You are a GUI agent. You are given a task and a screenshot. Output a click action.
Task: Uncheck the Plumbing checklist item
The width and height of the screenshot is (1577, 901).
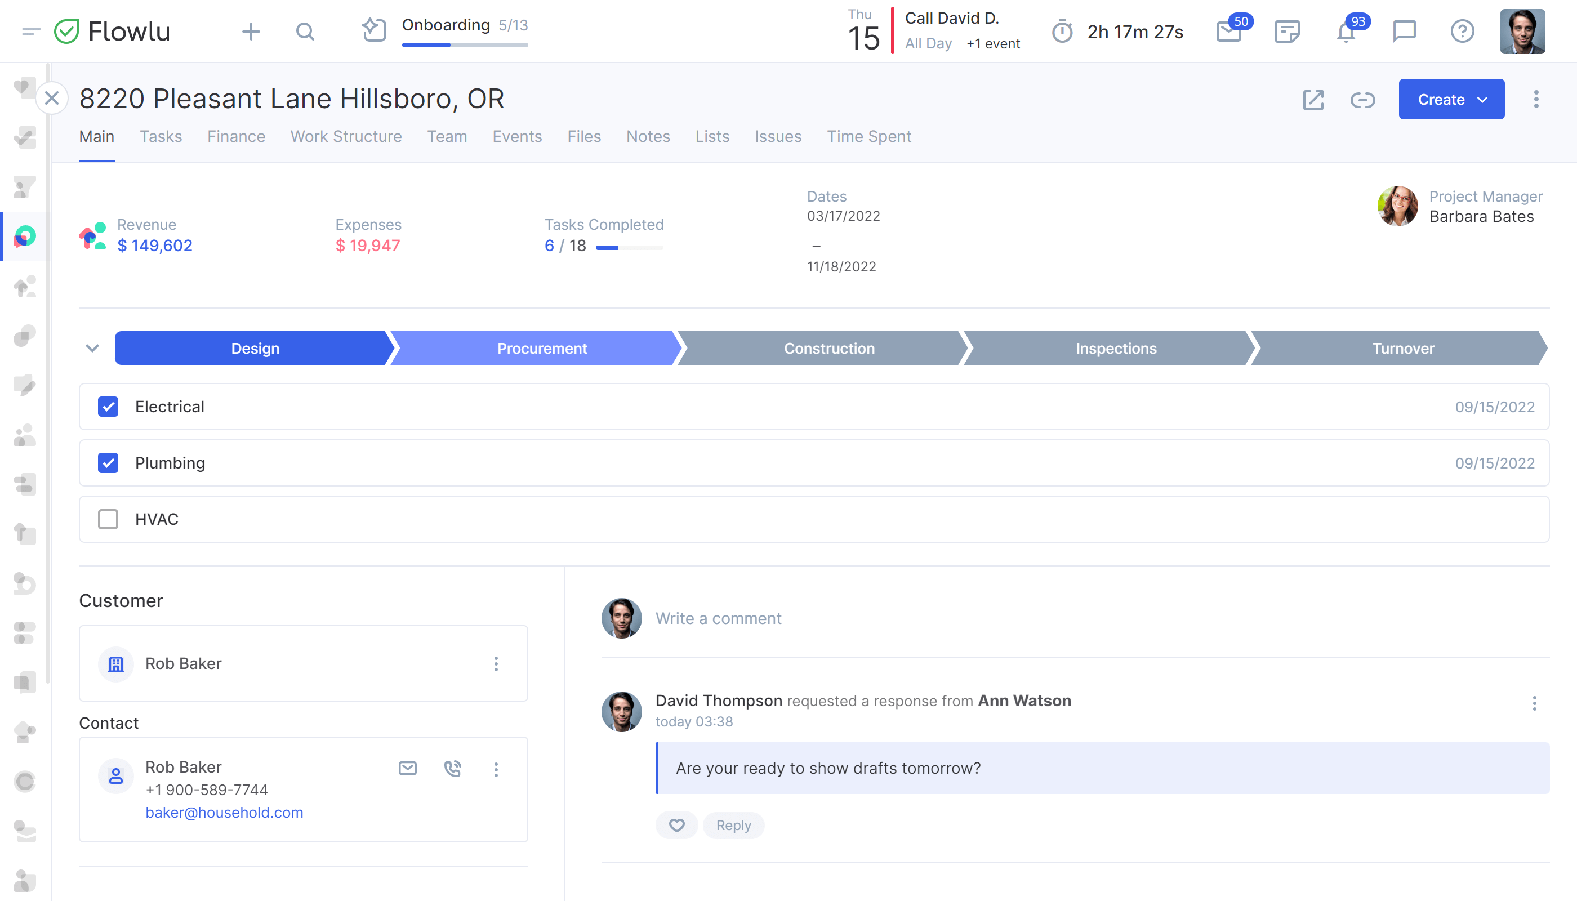pos(108,463)
